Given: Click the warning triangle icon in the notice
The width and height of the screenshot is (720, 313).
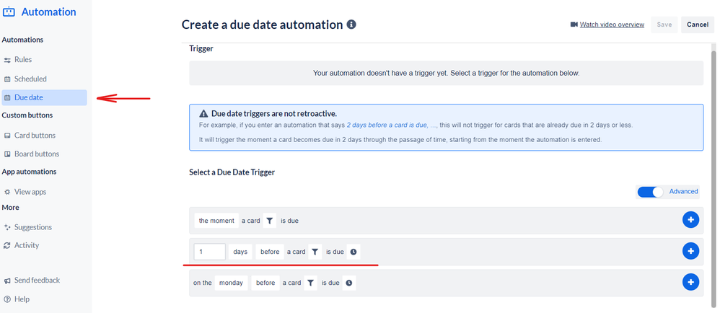Looking at the screenshot, I should coord(204,114).
